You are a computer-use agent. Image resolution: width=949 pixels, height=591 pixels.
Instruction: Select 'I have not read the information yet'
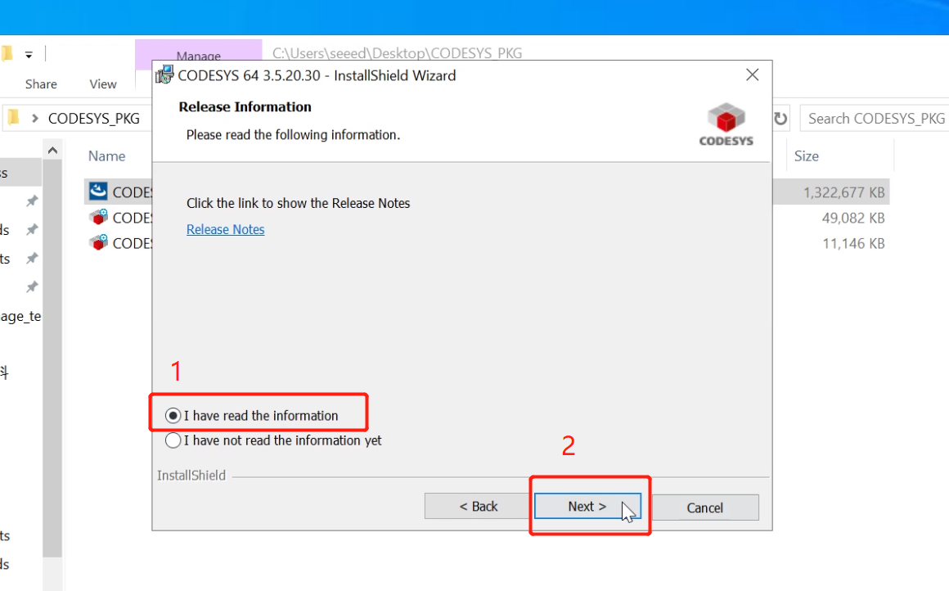(x=173, y=440)
